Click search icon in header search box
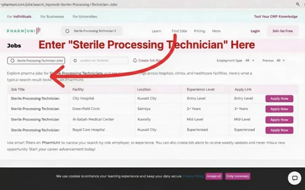Screen dimensions: 305x190 67,31
